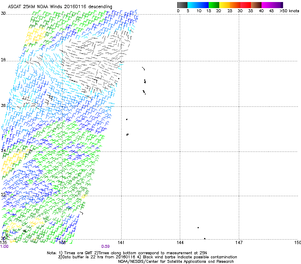Image resolution: width=301 pixels, height=264 pixels.
Task: Select the longitude label '147' on the bottom axis
Action: (239, 242)
